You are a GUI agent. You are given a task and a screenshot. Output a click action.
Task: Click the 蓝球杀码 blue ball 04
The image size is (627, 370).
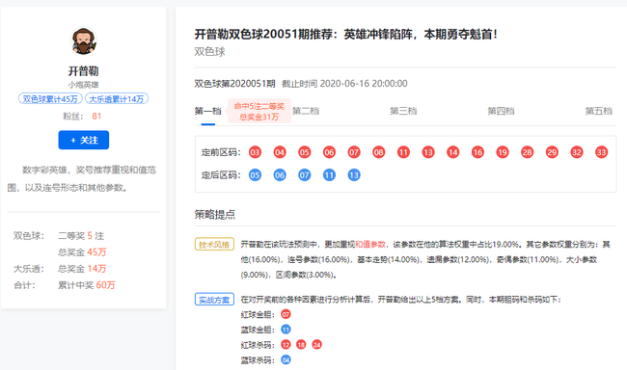point(286,360)
